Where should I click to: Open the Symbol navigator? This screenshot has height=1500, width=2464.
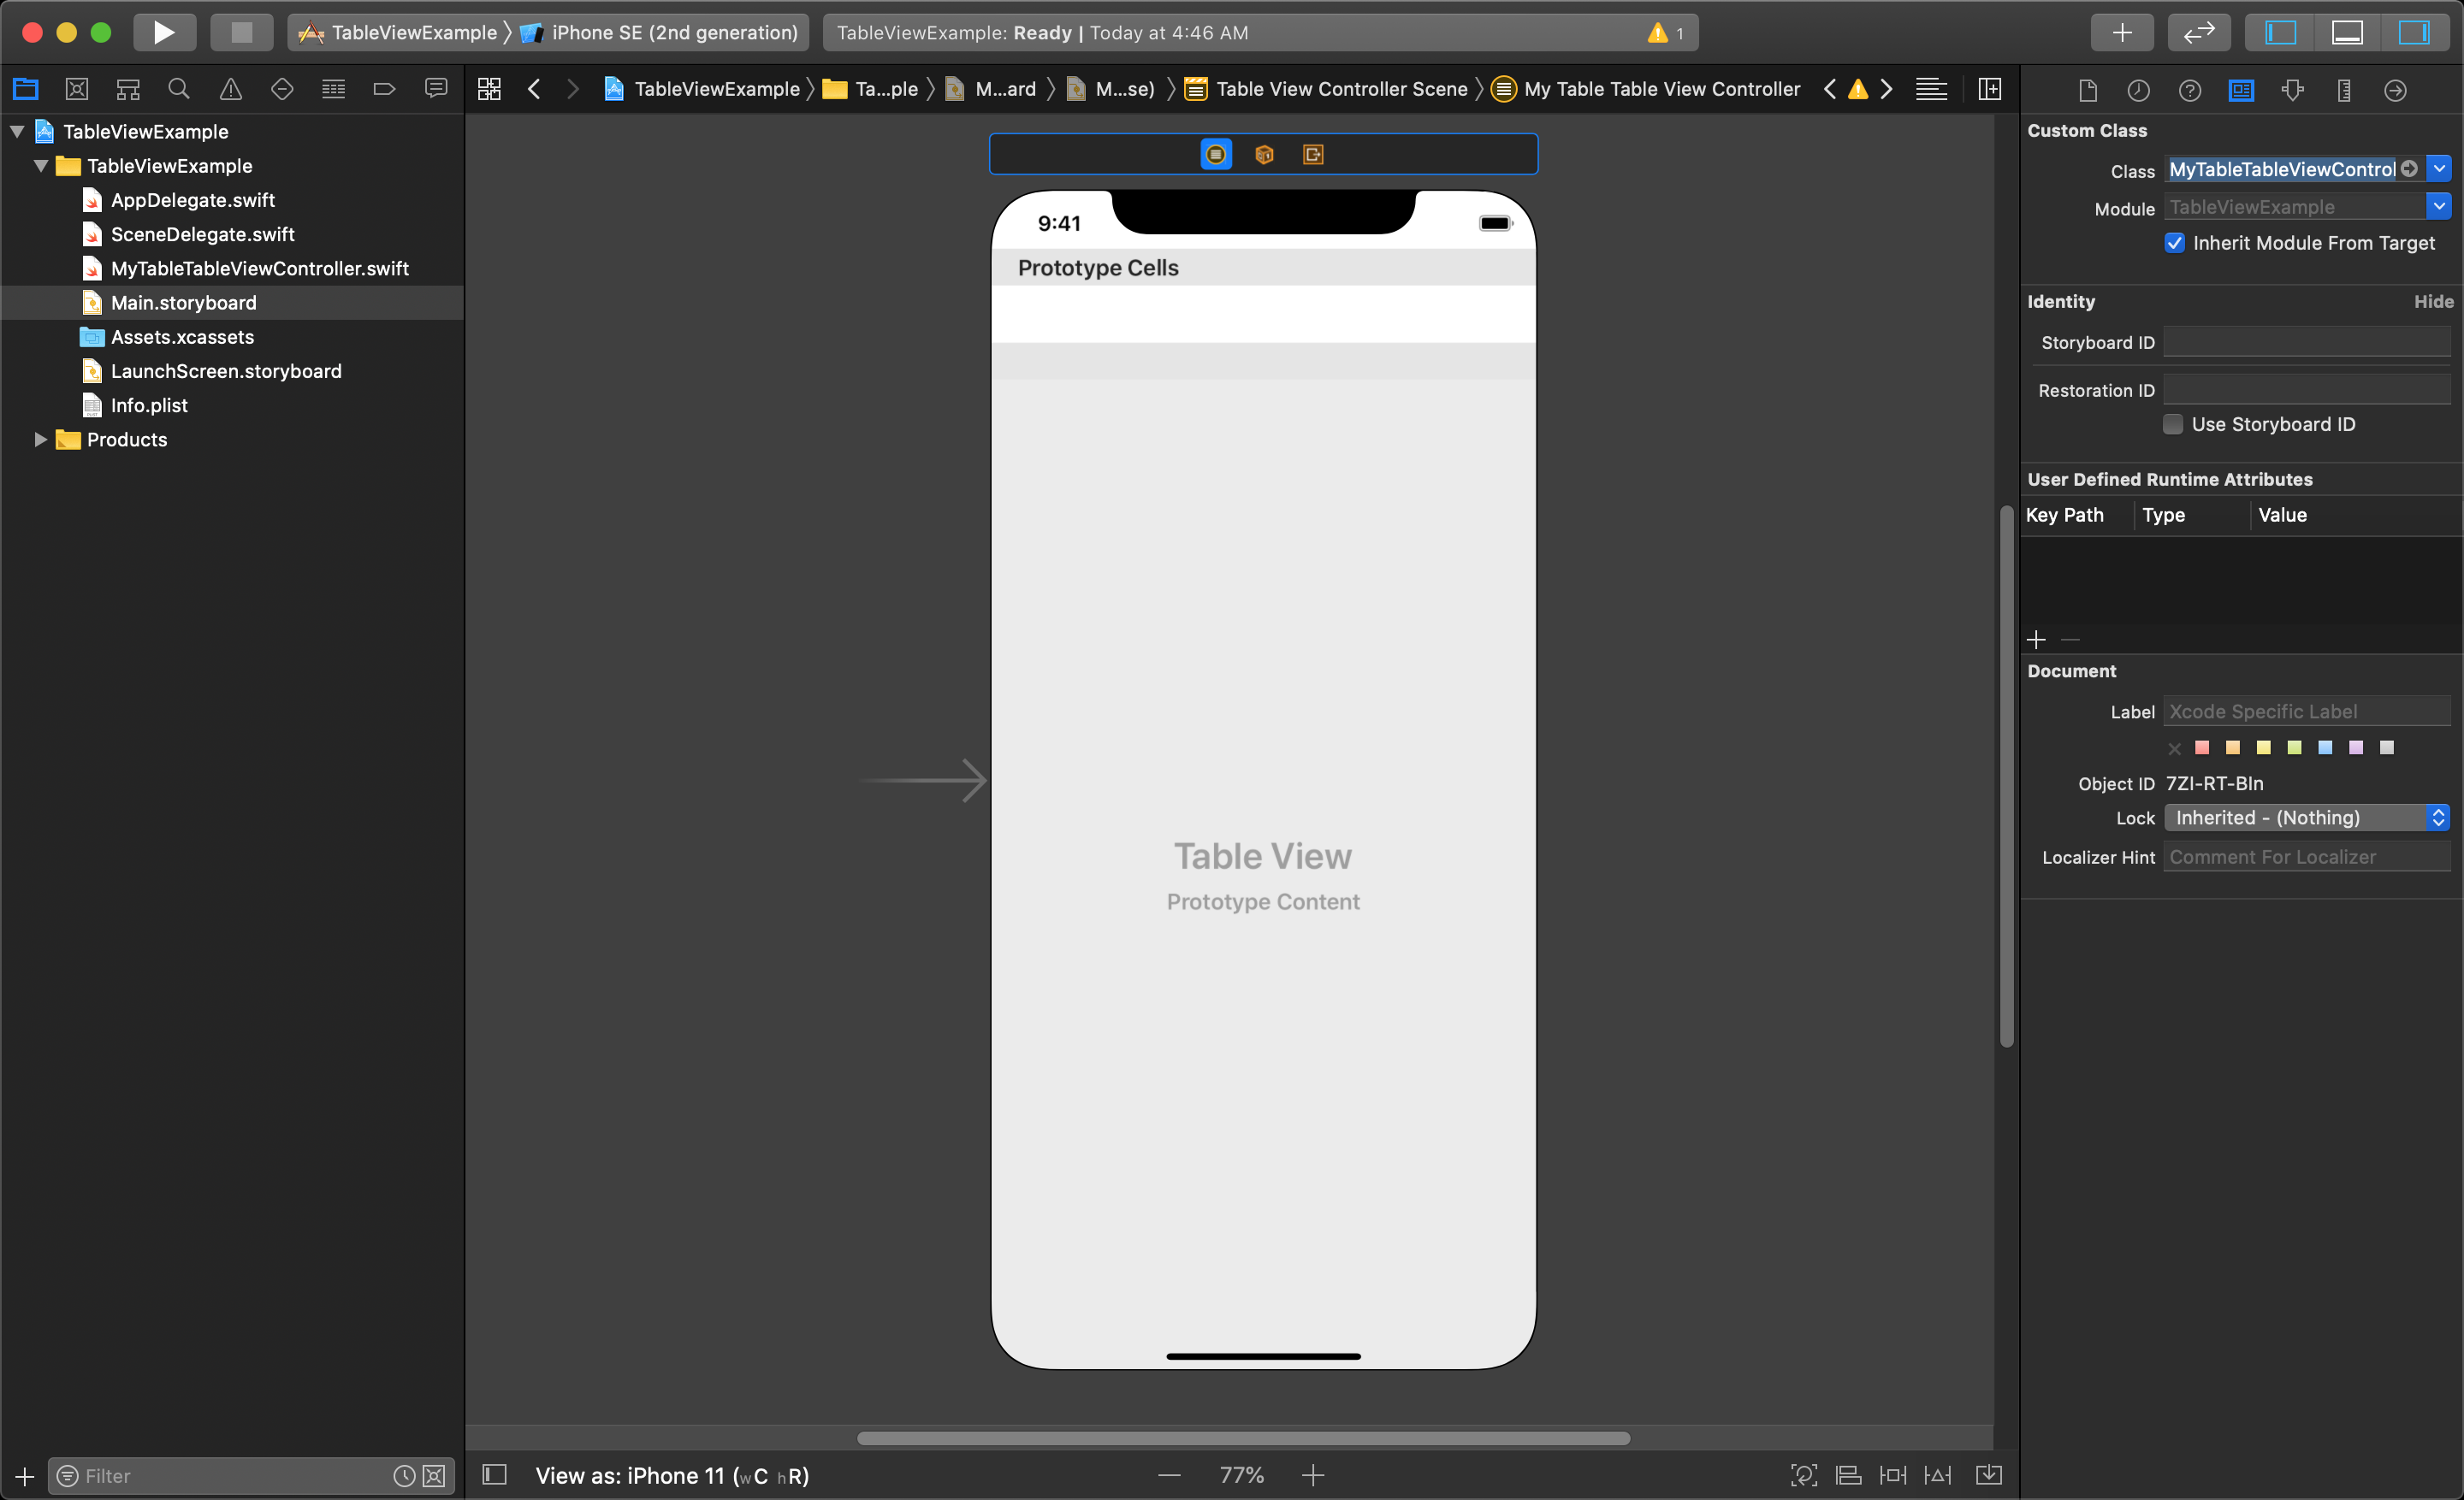click(128, 89)
